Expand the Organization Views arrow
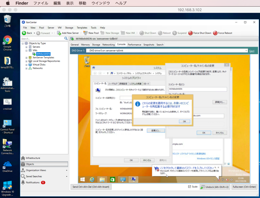Image resolution: width=260 pixels, height=198 pixels. pyautogui.click(x=67, y=170)
